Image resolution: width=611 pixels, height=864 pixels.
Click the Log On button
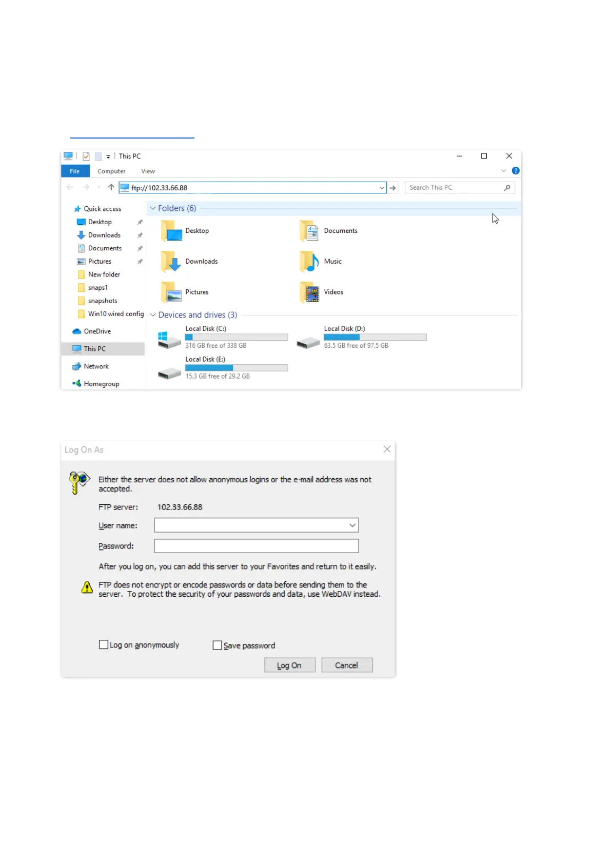(x=290, y=665)
